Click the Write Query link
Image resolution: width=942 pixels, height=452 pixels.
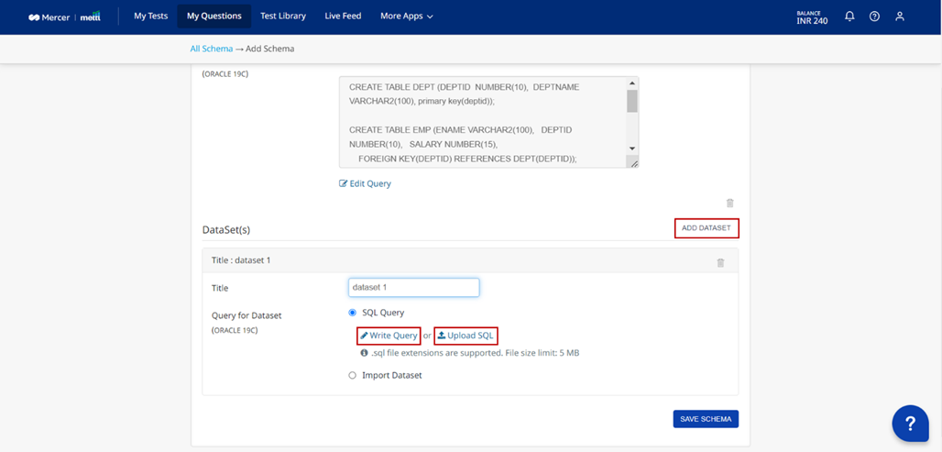389,336
